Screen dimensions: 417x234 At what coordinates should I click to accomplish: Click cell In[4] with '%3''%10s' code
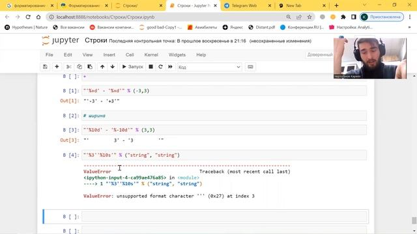click(224, 155)
